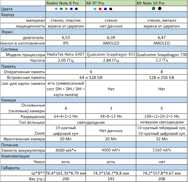Select the 'IPS' screen technology cell

tap(66, 43)
